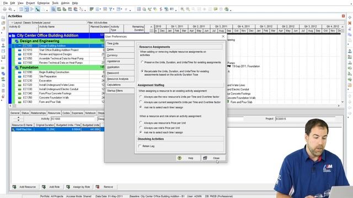Click the Cut icon on right command bar
353x198 pixels.
coord(350,29)
